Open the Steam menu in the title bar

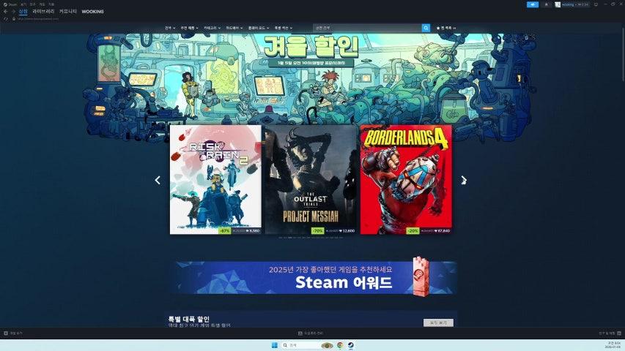[x=10, y=4]
